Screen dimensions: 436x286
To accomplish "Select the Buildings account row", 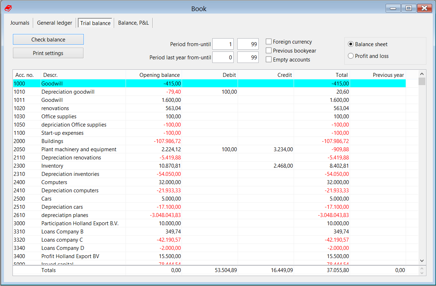I will [x=209, y=141].
